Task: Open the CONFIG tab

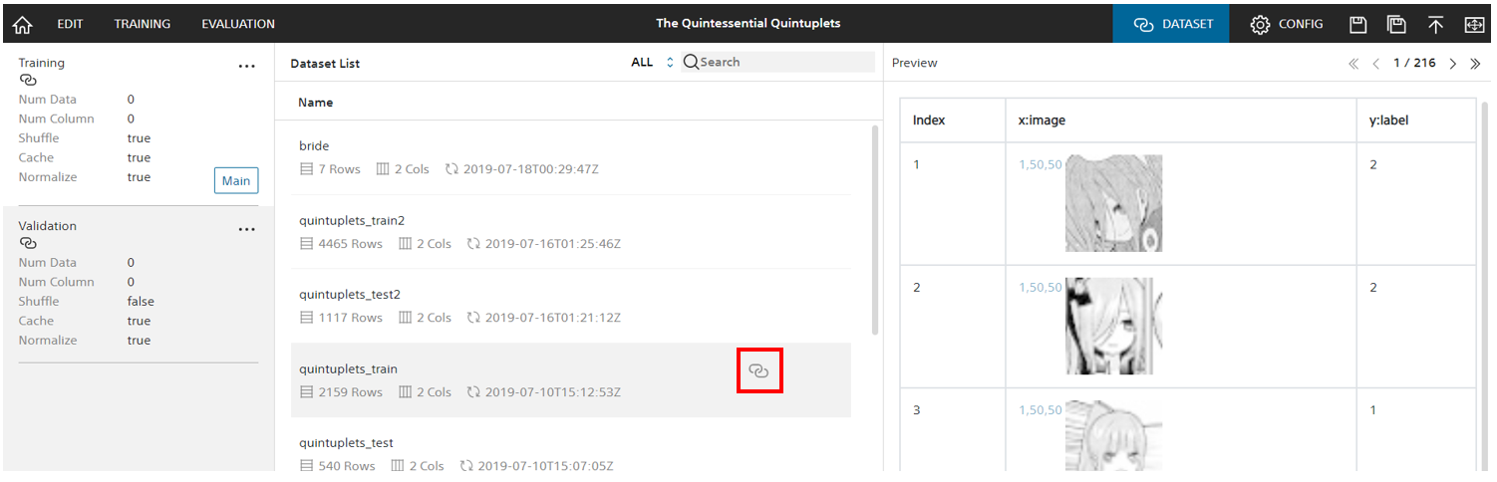Action: pyautogui.click(x=1287, y=24)
